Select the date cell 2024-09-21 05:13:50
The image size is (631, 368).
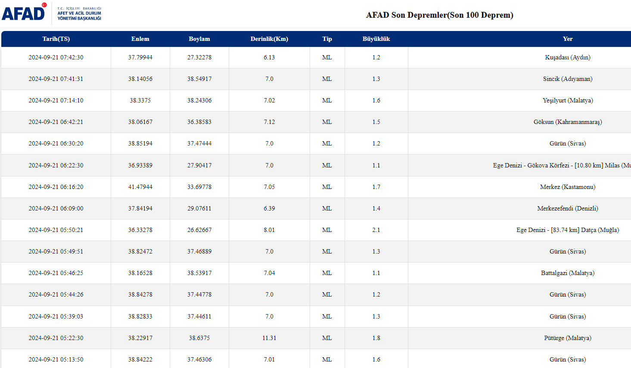tap(56, 359)
